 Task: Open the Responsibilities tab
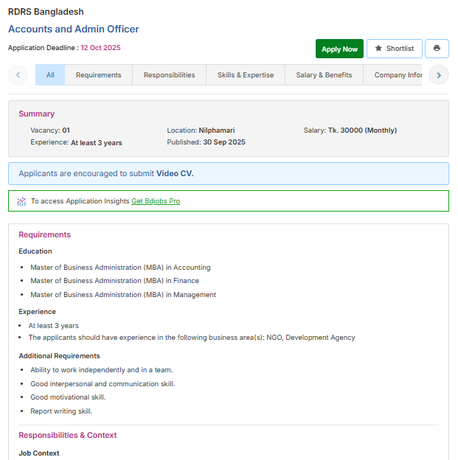(169, 75)
